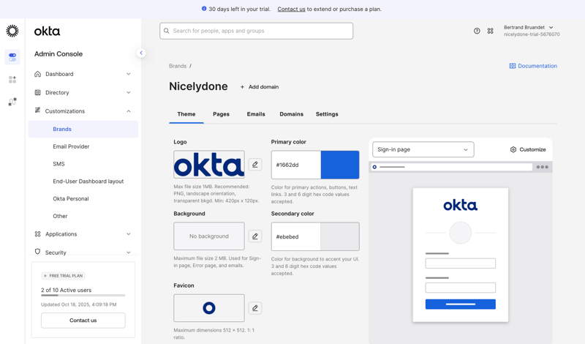Edit the logo with the pencil icon

pyautogui.click(x=255, y=165)
